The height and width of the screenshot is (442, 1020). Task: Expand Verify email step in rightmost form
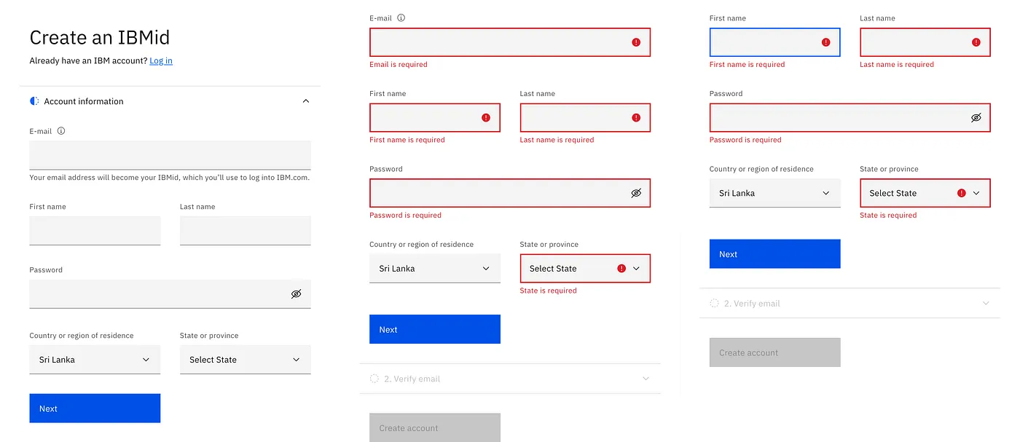click(x=986, y=303)
